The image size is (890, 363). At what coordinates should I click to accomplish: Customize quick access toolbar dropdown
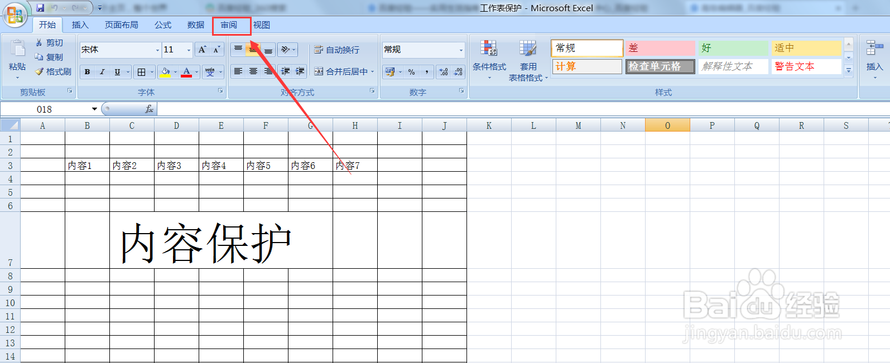click(x=99, y=8)
